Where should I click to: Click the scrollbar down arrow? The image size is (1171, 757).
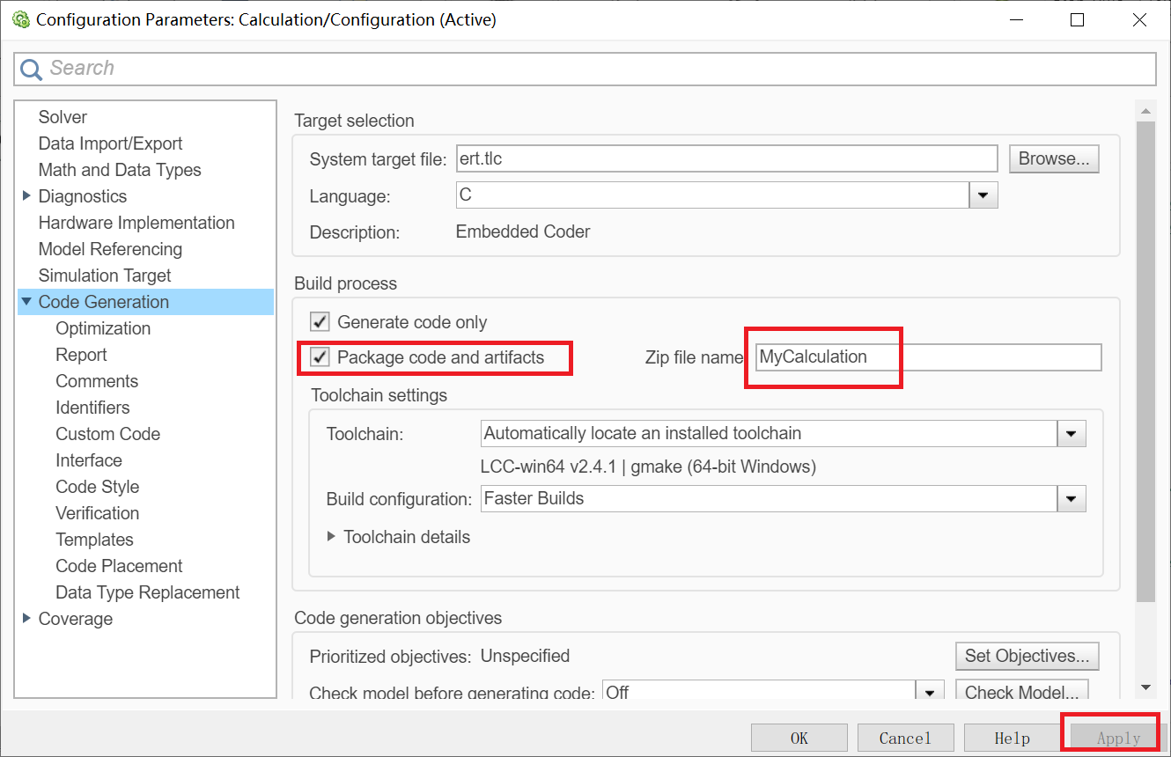(x=1145, y=687)
